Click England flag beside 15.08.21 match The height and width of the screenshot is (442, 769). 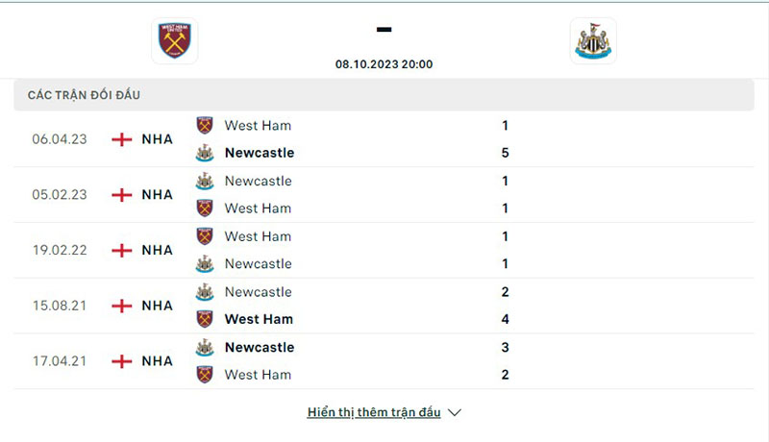click(122, 307)
